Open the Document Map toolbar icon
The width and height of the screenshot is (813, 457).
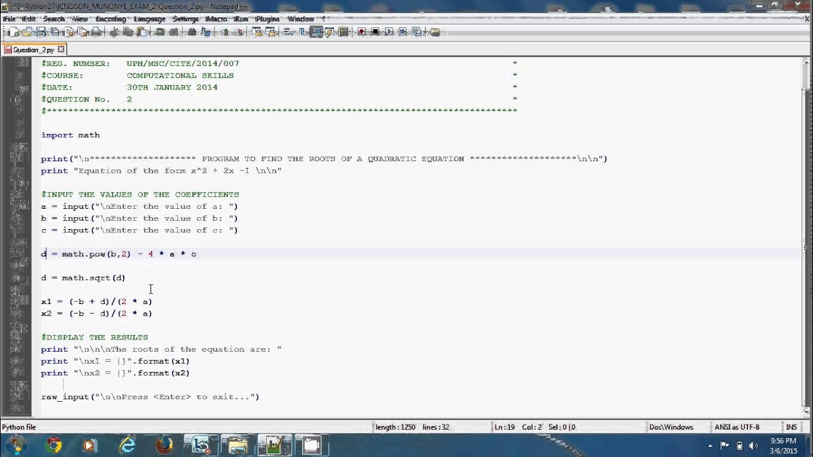(x=343, y=32)
